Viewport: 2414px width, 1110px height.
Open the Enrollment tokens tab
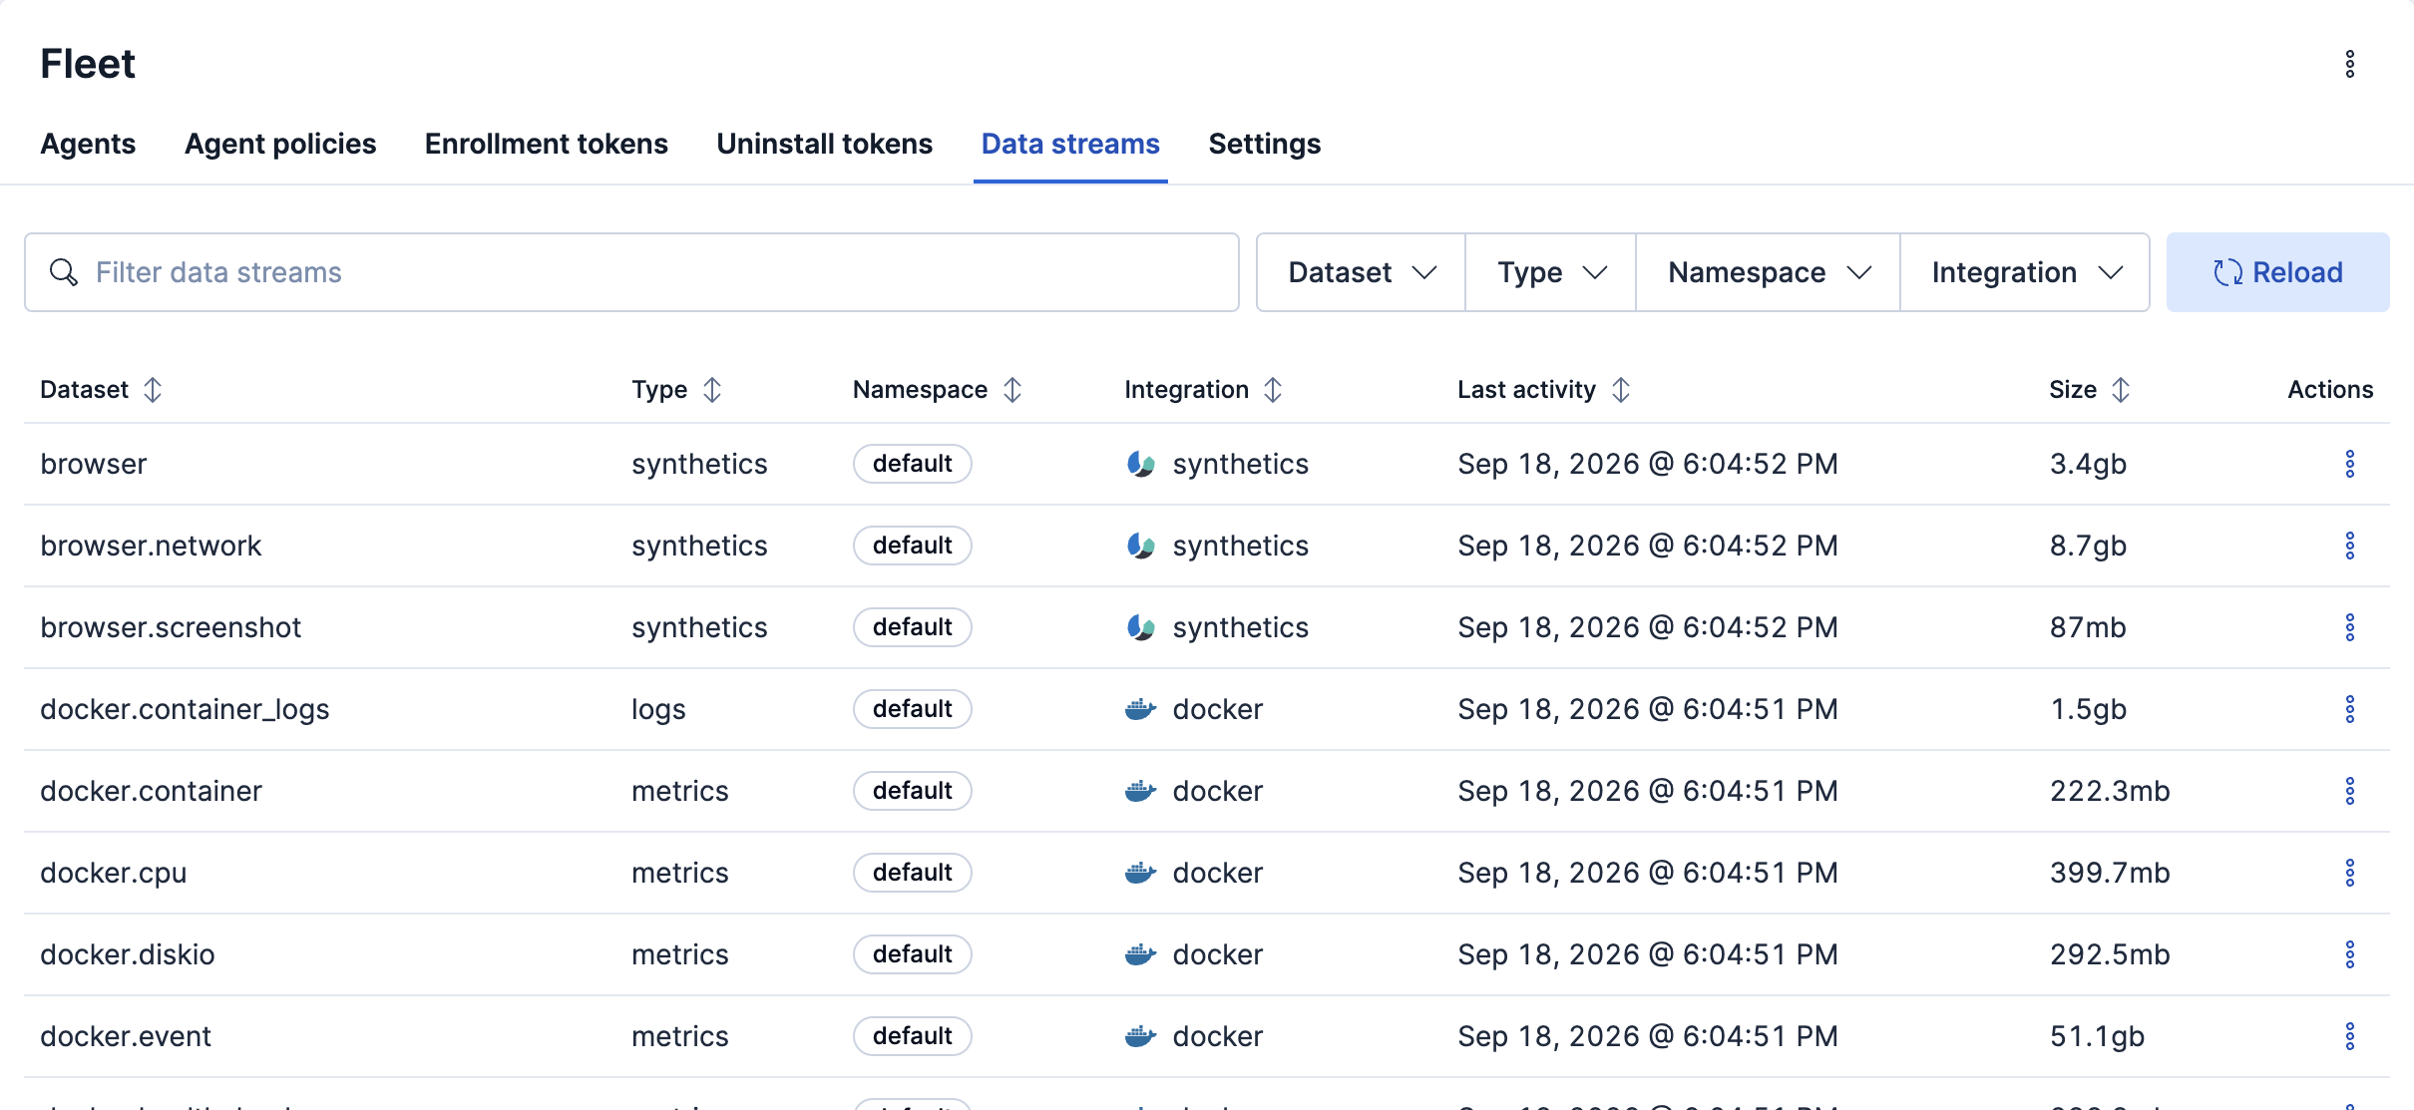(547, 144)
